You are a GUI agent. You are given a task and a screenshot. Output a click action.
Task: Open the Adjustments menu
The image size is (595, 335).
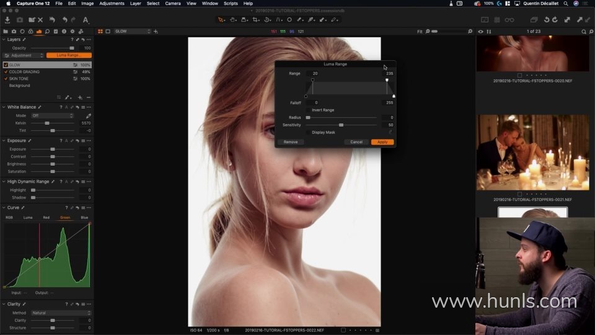(x=112, y=4)
